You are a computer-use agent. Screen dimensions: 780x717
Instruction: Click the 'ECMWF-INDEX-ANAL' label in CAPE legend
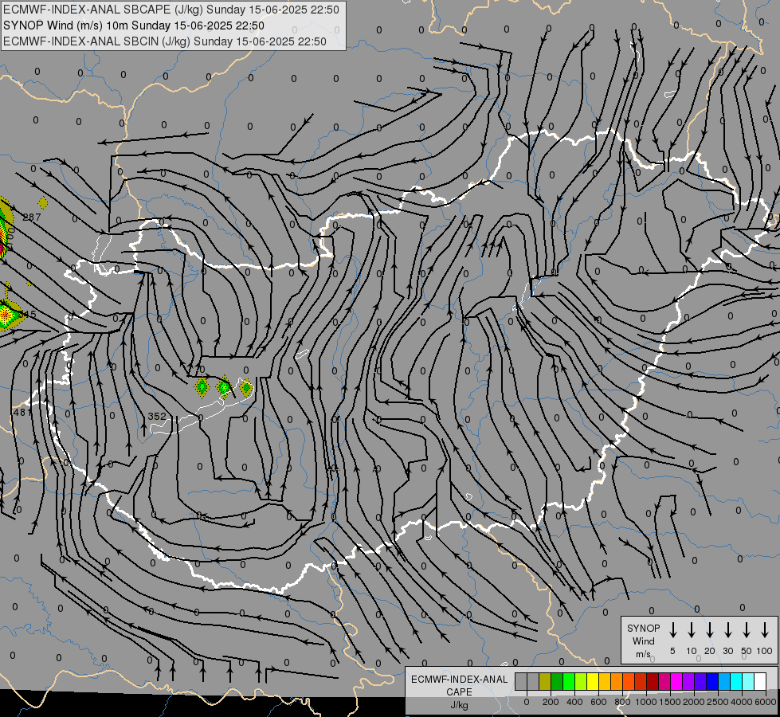point(459,680)
